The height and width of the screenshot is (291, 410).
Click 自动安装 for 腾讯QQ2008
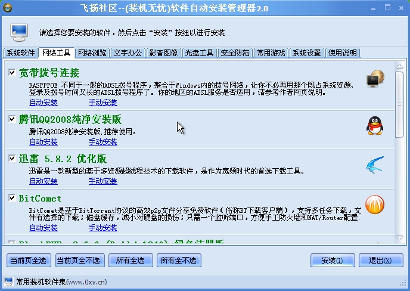coord(44,142)
